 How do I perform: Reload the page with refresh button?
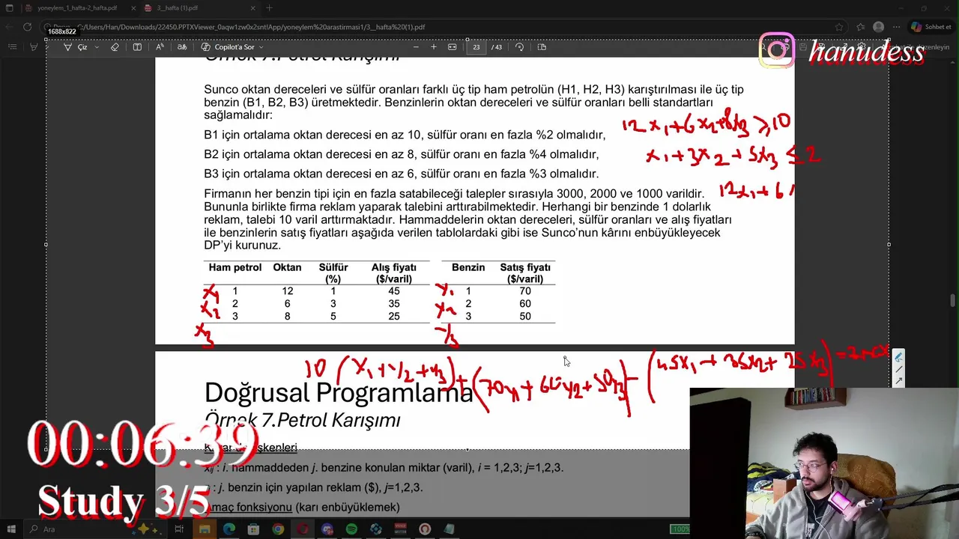click(x=27, y=27)
